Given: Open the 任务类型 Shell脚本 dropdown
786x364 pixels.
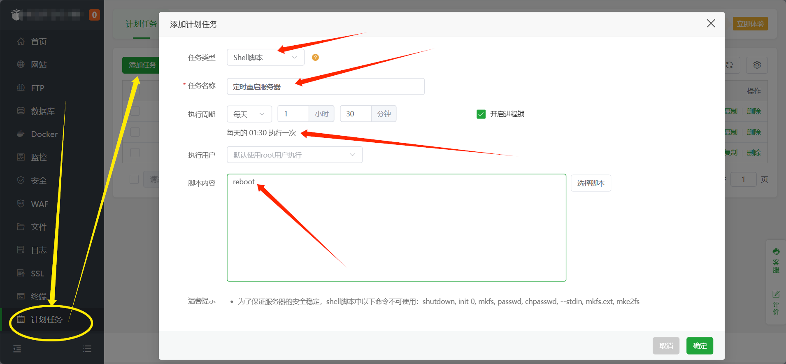Looking at the screenshot, I should 265,57.
